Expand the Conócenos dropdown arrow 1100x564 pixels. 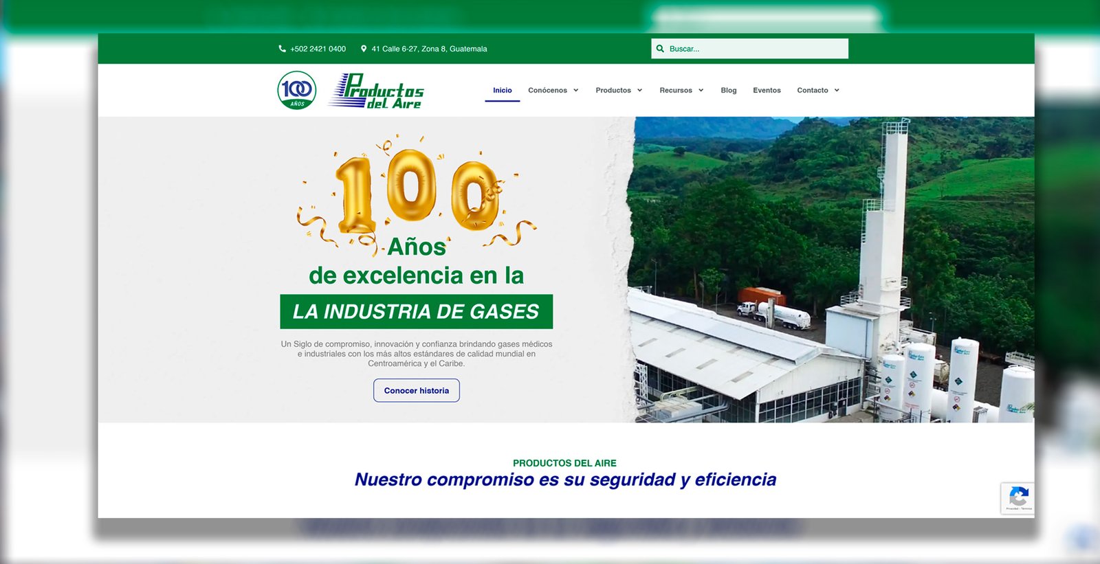coord(576,91)
